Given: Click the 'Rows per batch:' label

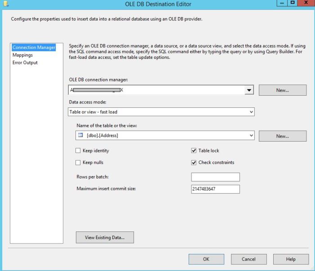Looking at the screenshot, I should tap(93, 177).
